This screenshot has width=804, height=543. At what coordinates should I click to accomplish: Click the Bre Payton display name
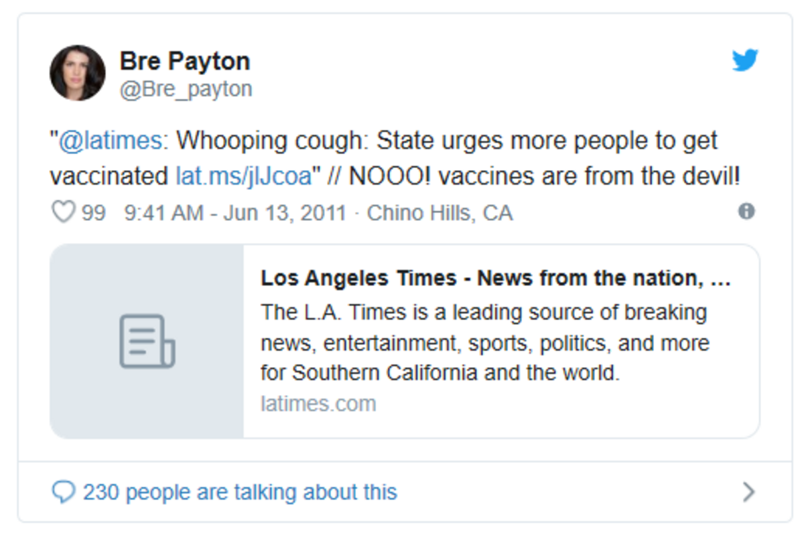(x=185, y=61)
